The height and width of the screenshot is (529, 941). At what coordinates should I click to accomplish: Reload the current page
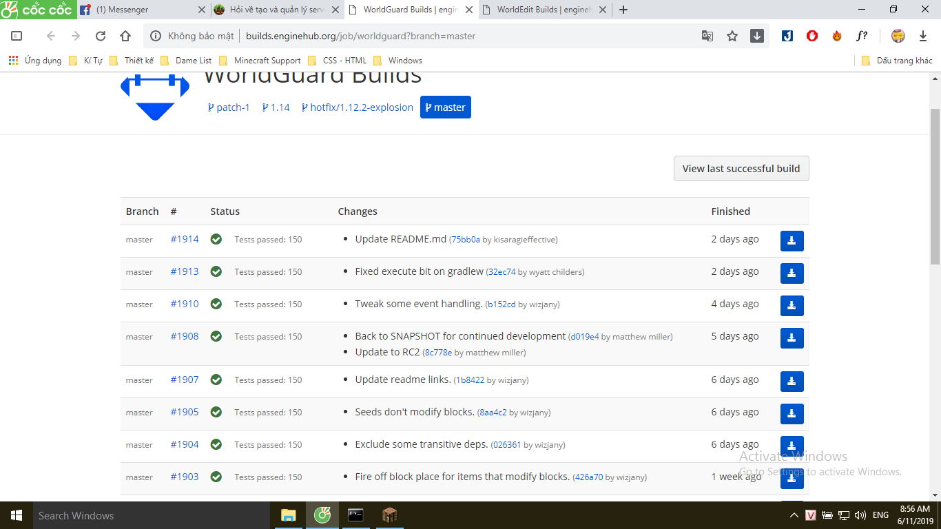coord(101,36)
